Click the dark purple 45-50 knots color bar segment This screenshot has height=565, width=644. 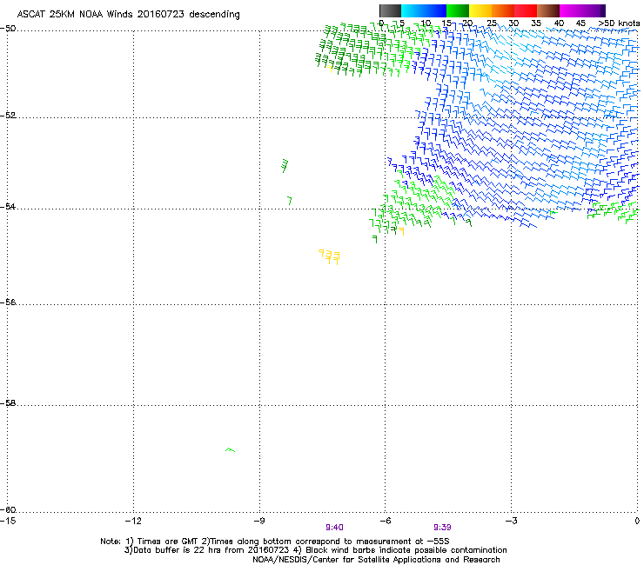594,10
